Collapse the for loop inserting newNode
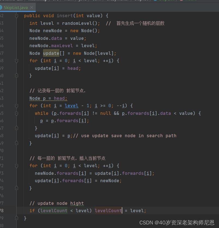This screenshot has height=228, width=219. 17,166
